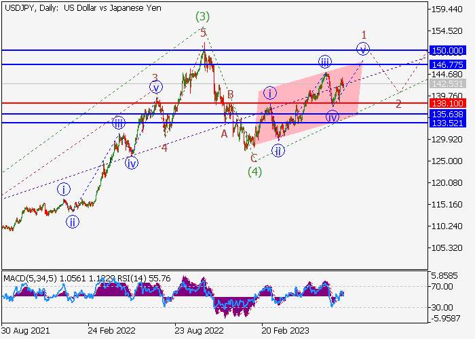The height and width of the screenshot is (339, 475).
Task: Select the brown 1 wave label
Action: tap(364, 35)
